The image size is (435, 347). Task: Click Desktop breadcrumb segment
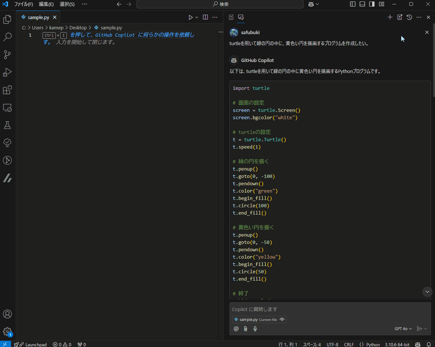tap(78, 28)
